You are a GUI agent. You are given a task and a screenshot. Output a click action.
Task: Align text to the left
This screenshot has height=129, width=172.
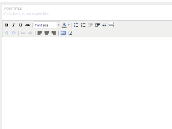point(40,33)
